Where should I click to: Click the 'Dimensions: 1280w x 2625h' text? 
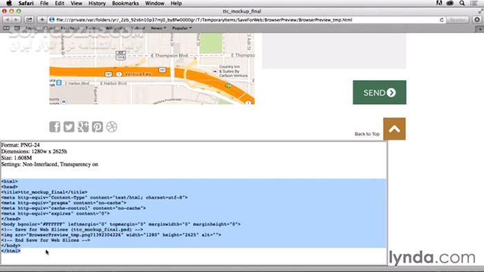click(x=34, y=151)
